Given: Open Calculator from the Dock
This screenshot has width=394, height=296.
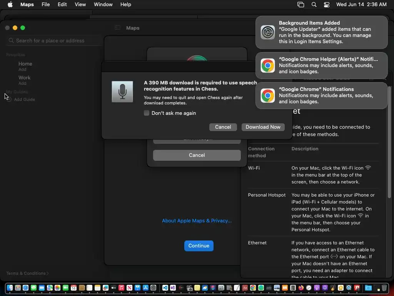Looking at the screenshot, I should pyautogui.click(x=293, y=288).
